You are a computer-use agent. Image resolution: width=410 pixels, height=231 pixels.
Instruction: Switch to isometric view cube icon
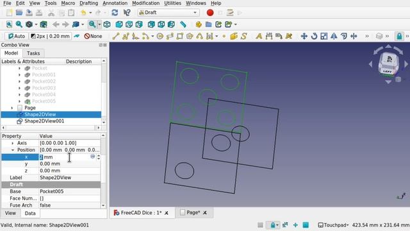pyautogui.click(x=107, y=24)
